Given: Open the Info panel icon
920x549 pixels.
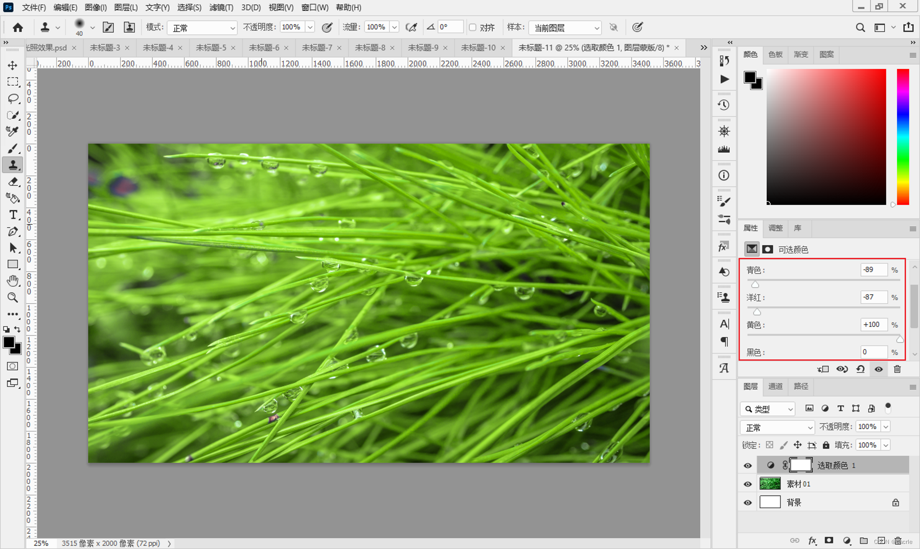Looking at the screenshot, I should (x=724, y=175).
